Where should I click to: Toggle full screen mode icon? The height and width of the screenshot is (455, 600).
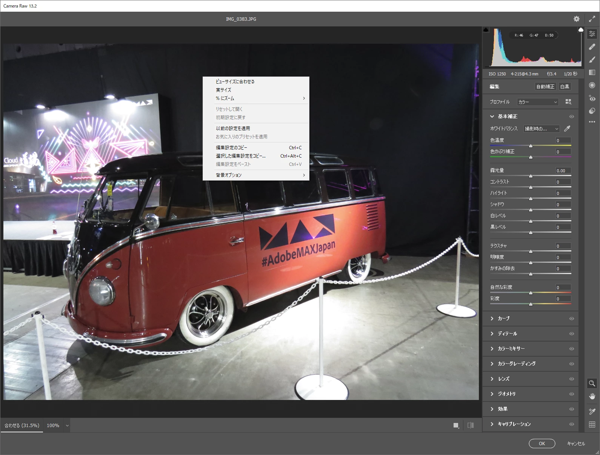[592, 19]
